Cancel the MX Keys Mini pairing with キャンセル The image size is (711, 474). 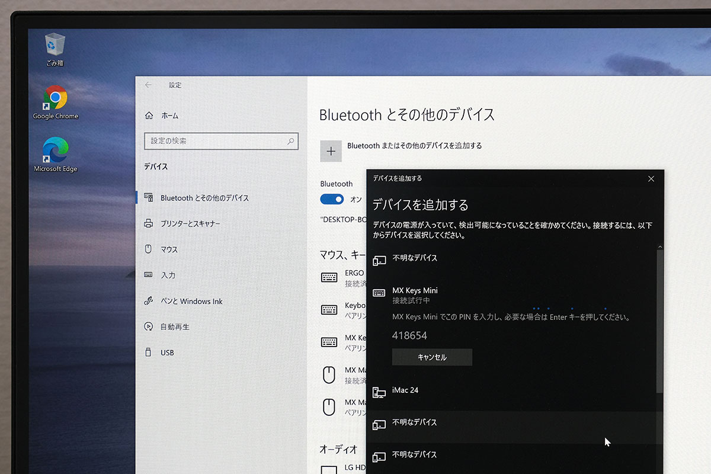[432, 357]
